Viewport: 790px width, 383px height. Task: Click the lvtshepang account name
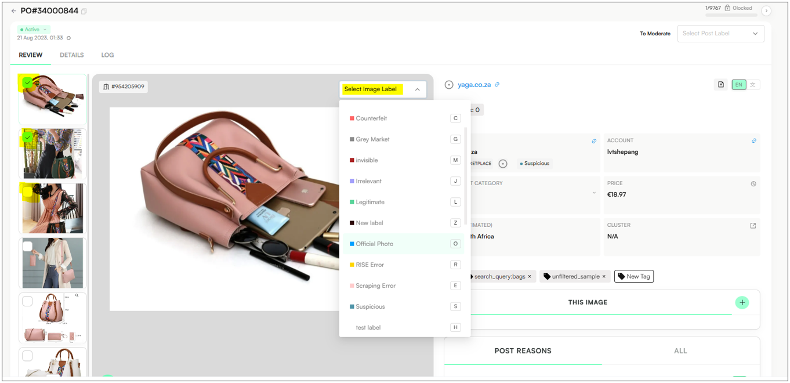pyautogui.click(x=622, y=152)
